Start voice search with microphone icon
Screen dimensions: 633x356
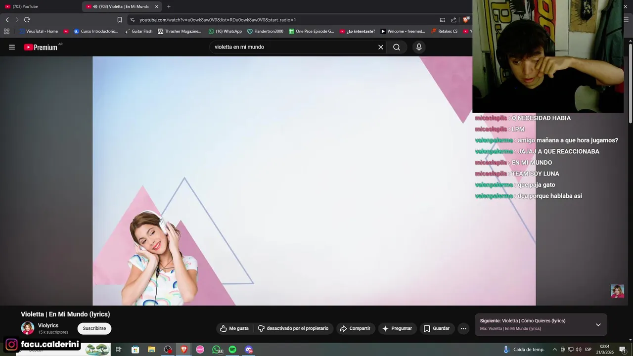tap(419, 47)
